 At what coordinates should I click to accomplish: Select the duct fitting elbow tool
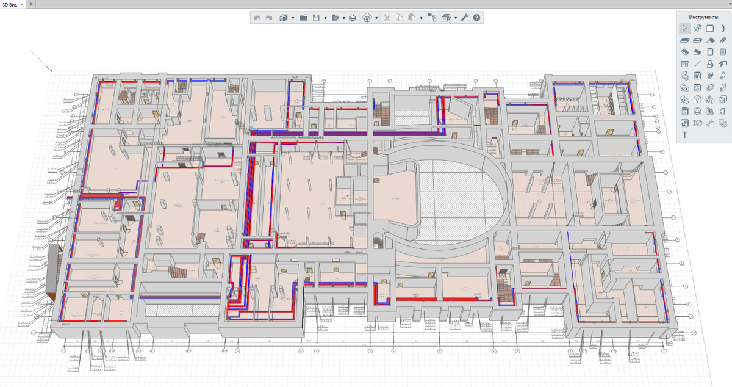(723, 87)
